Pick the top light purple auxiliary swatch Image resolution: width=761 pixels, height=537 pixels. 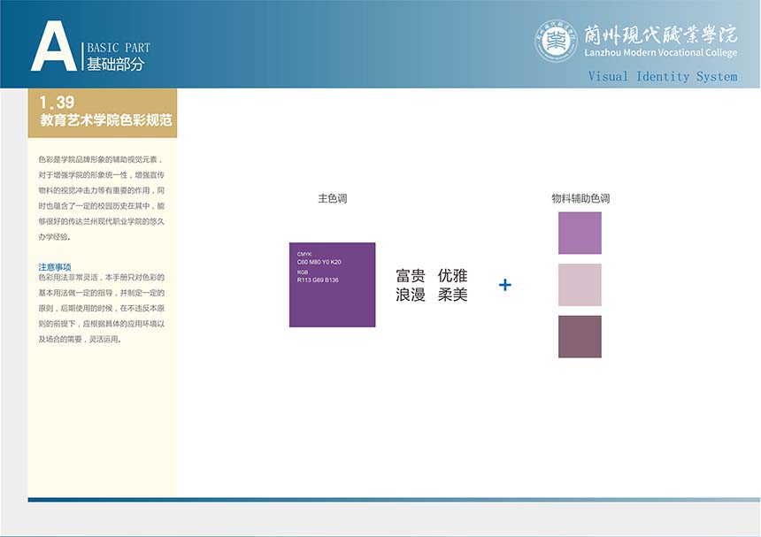(580, 234)
